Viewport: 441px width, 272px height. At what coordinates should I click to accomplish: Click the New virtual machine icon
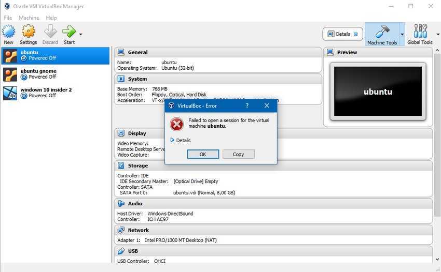pyautogui.click(x=9, y=32)
